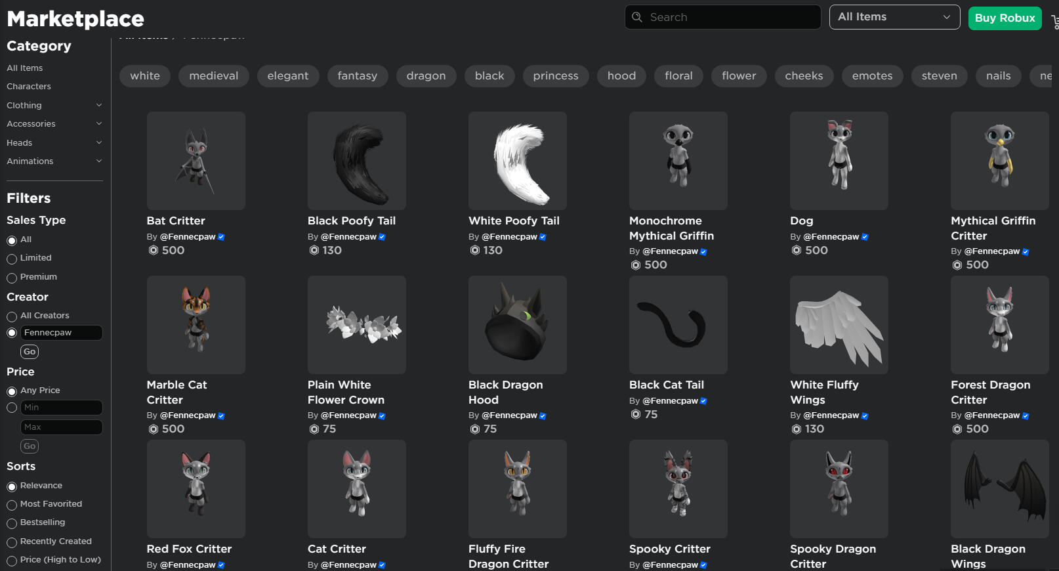Viewport: 1059px width, 571px height.
Task: Open the Forest Dragon Critter thumbnail
Action: pos(1000,325)
